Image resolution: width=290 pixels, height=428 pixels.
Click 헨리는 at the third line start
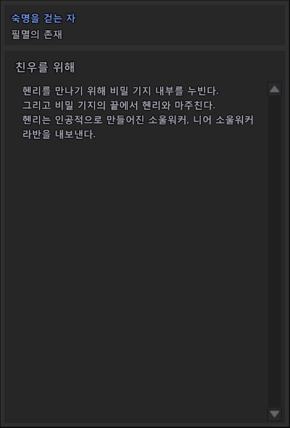(x=36, y=120)
